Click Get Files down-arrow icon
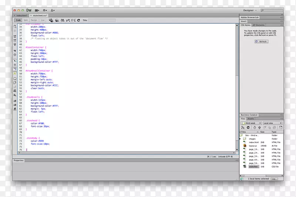This screenshot has height=197, width=296. (255, 128)
